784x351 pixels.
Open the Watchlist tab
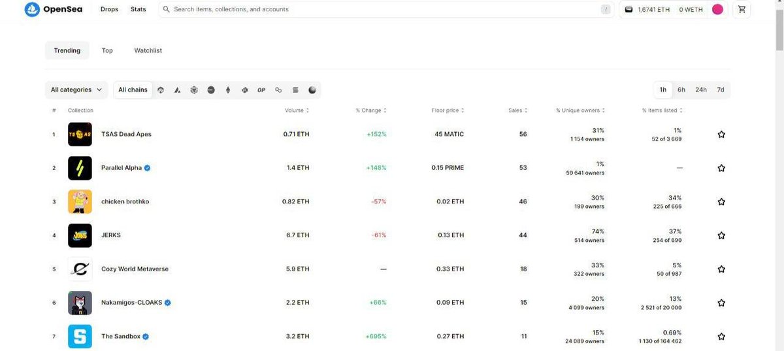coord(148,50)
